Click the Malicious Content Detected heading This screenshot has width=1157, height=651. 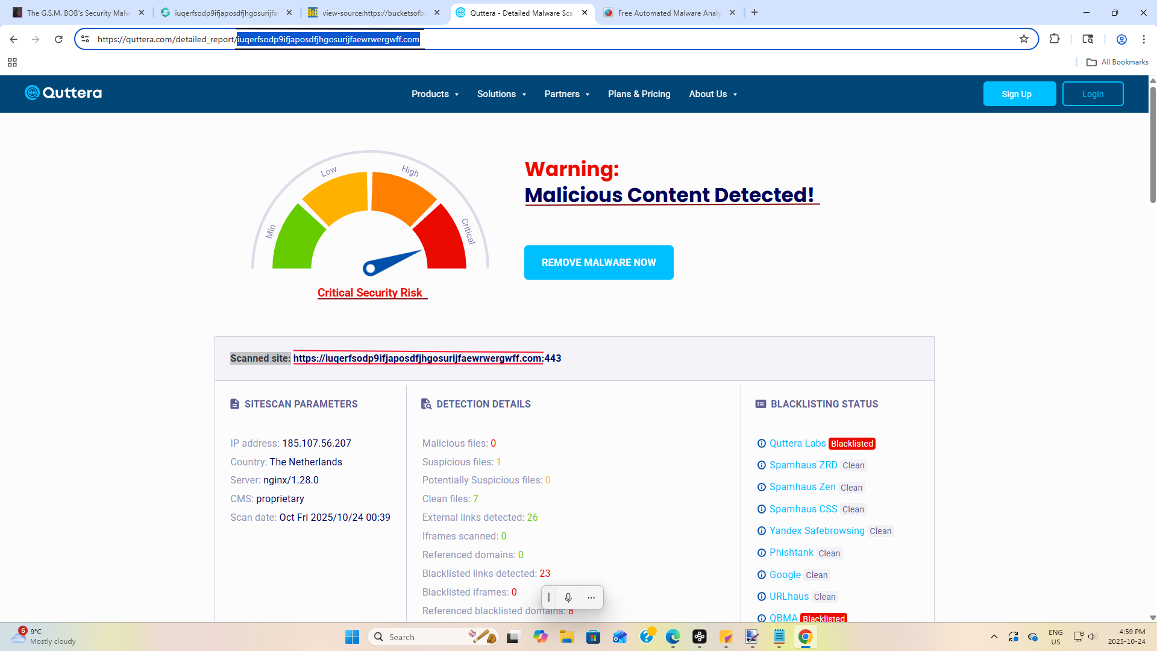point(669,195)
